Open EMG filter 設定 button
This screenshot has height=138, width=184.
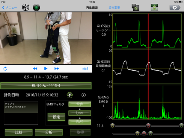pyautogui.click(x=56, y=117)
